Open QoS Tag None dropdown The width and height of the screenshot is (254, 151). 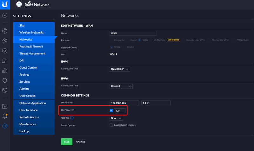pyautogui.click(x=116, y=118)
